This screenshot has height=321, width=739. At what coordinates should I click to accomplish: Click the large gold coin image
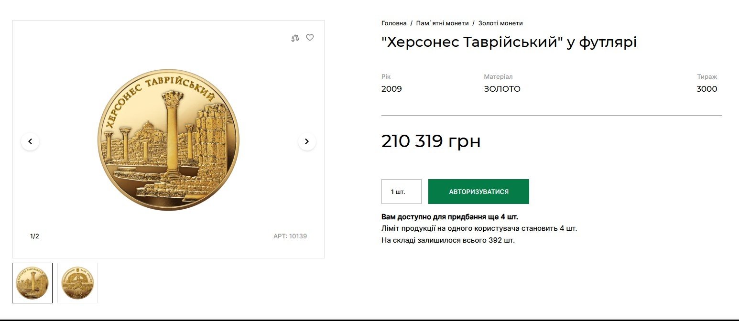[x=168, y=139]
